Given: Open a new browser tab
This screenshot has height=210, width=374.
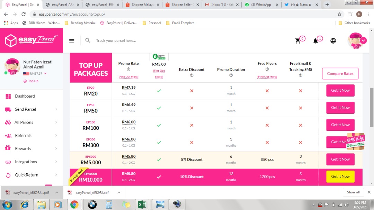Looking at the screenshot, I should 327,4.
